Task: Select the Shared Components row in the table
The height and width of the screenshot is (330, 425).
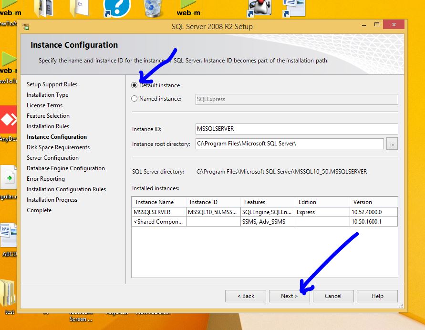Action: pyautogui.click(x=158, y=222)
